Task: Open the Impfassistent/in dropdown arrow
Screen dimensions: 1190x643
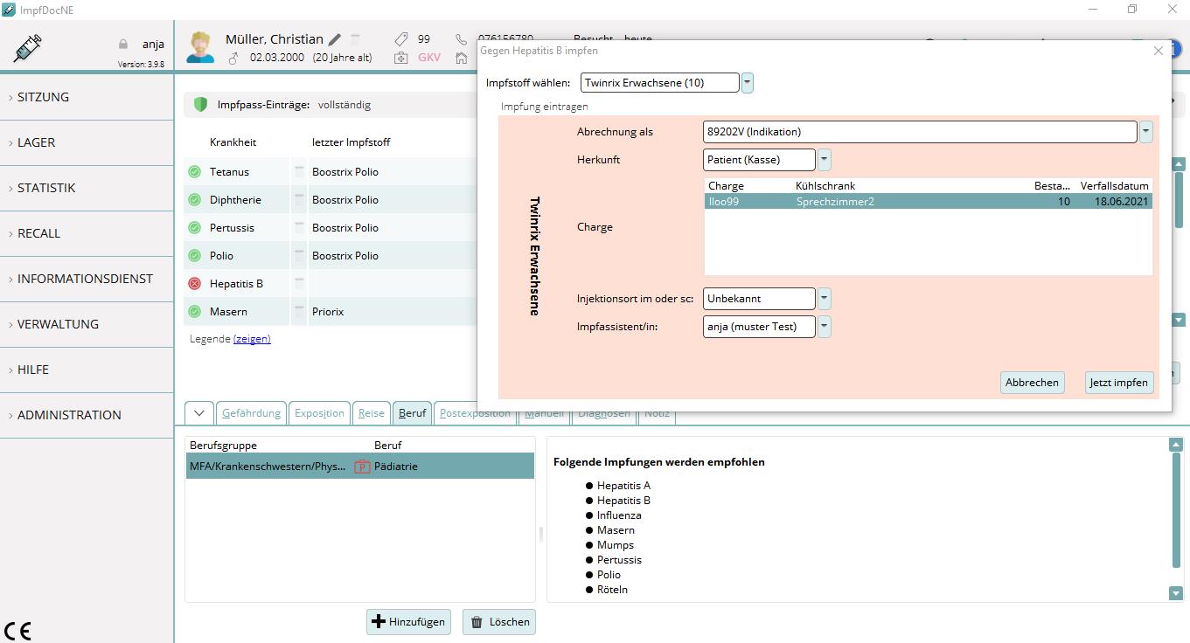Action: coord(825,327)
